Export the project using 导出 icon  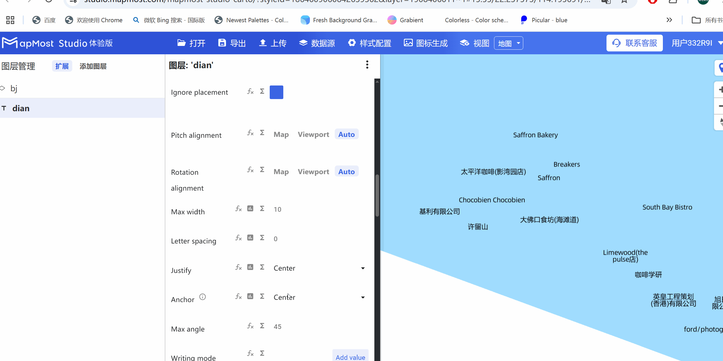232,43
